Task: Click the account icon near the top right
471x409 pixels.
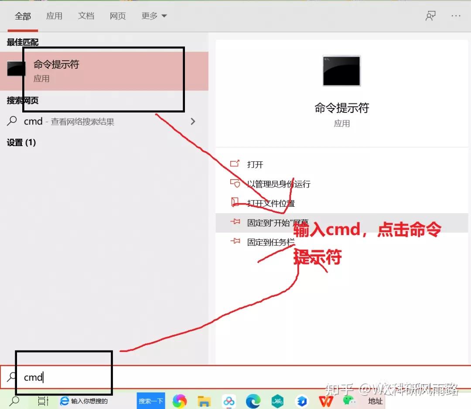Action: pos(430,16)
